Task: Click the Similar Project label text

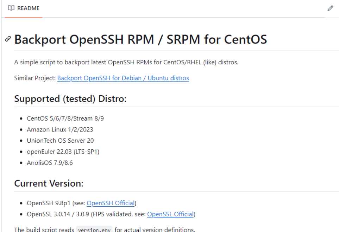Action: (34, 78)
